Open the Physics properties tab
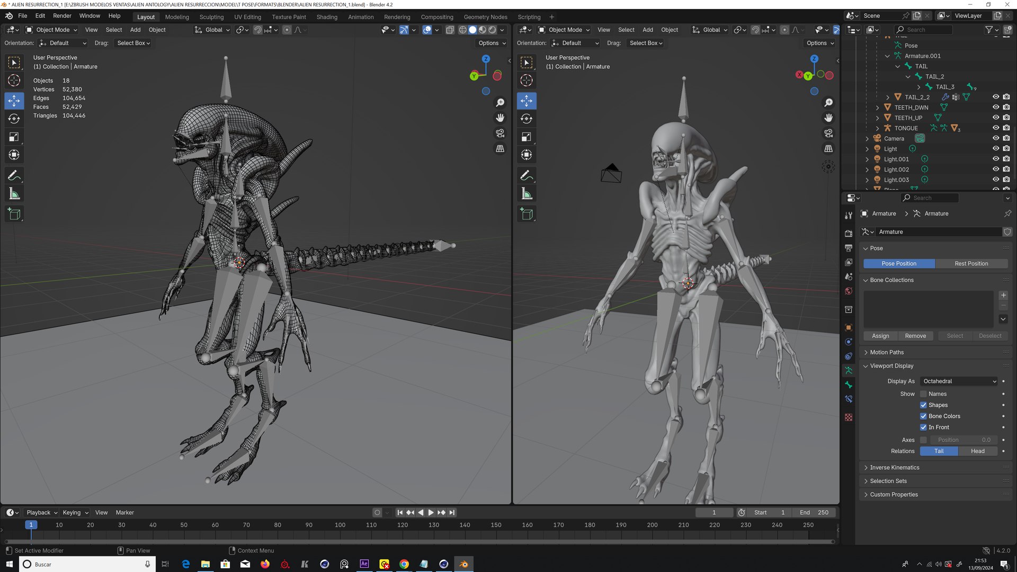Image resolution: width=1017 pixels, height=572 pixels. tap(849, 342)
